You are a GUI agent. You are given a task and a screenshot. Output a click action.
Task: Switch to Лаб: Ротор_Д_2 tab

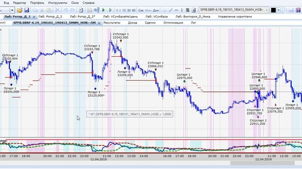[50, 17]
